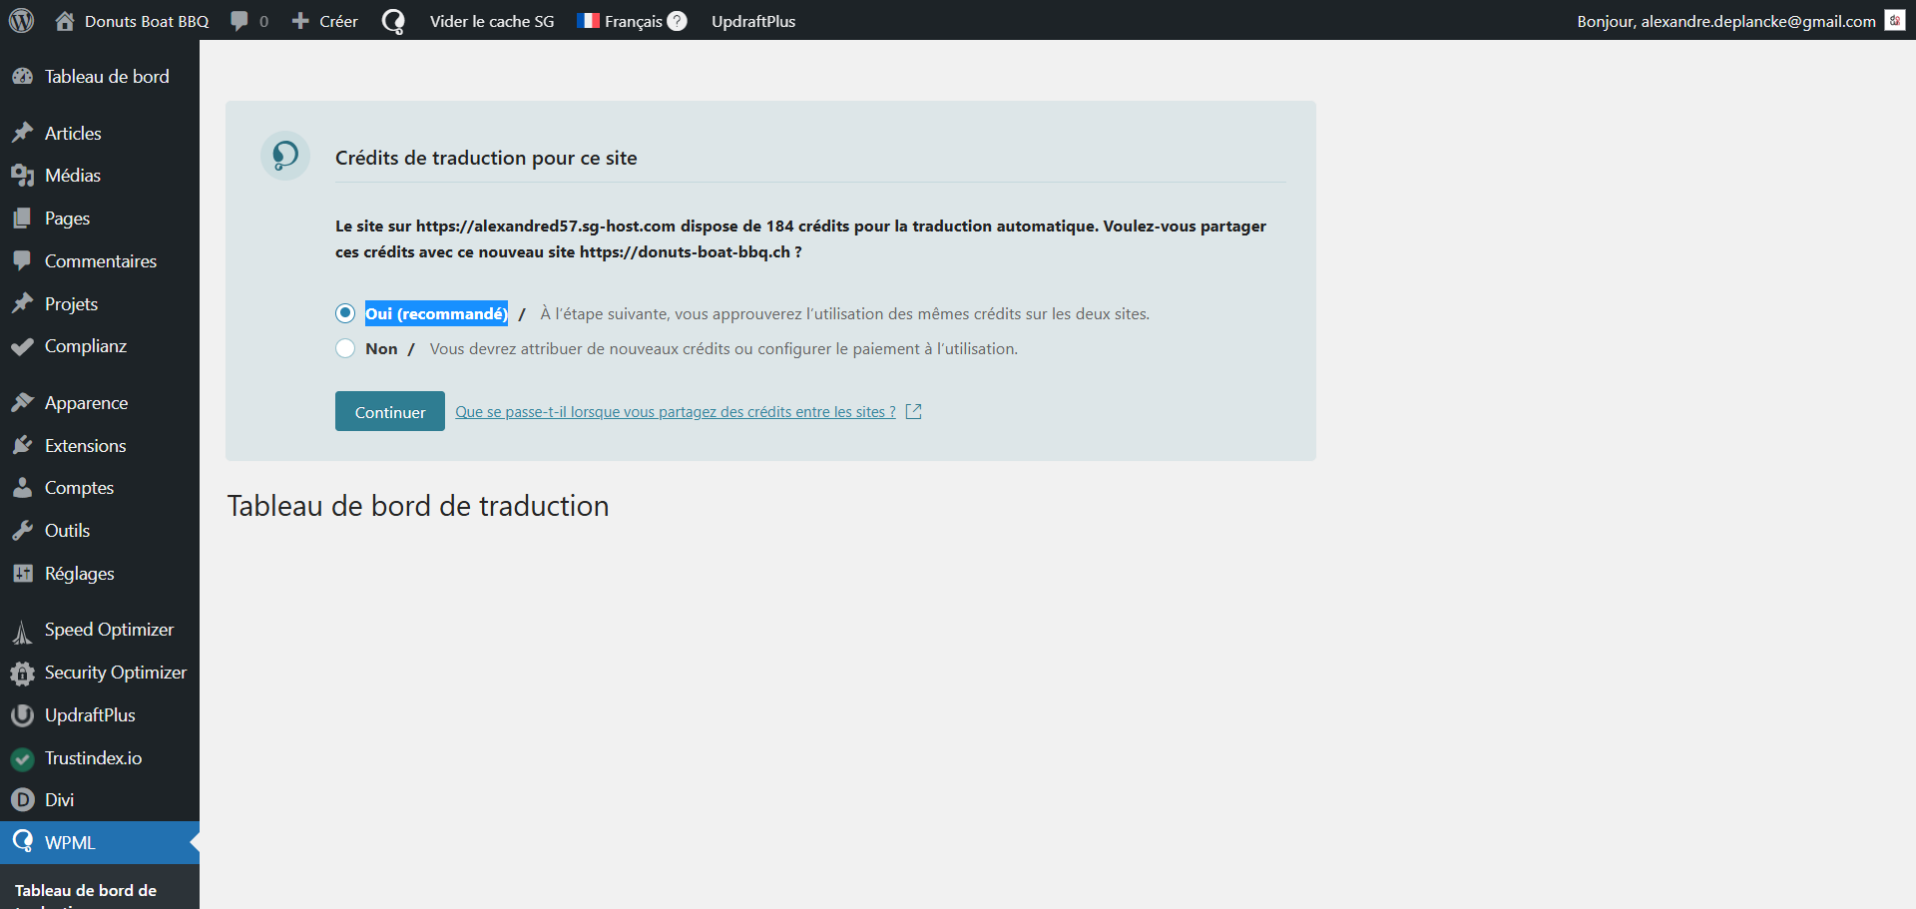Open the Divi menu item

(x=100, y=800)
